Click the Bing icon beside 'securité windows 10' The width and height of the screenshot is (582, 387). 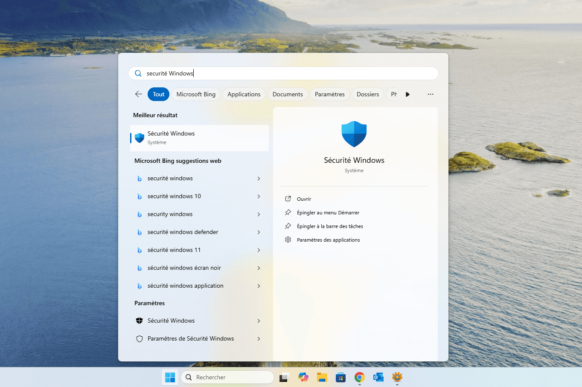(x=139, y=196)
